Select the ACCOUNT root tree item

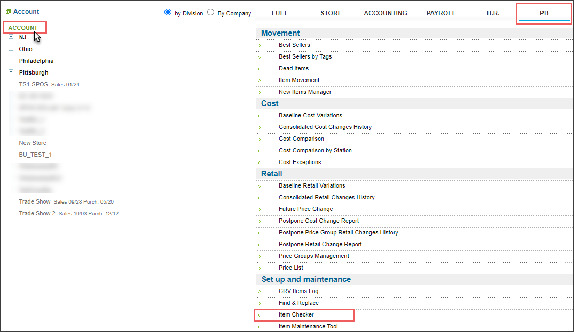tap(23, 28)
